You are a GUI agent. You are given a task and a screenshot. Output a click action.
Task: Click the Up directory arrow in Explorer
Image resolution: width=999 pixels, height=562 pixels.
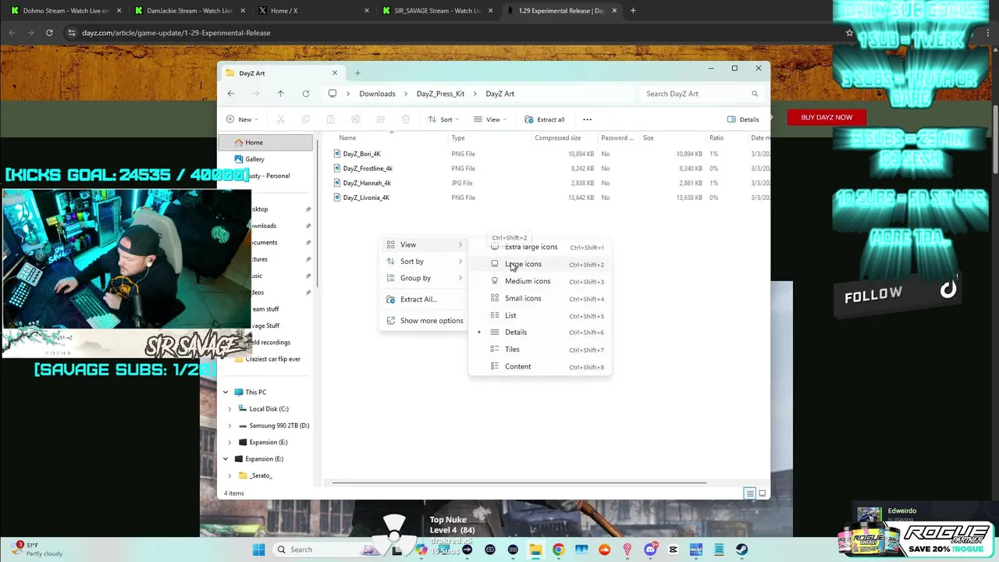tap(281, 94)
